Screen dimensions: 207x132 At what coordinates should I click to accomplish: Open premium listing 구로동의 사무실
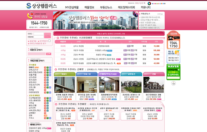coord(101,50)
